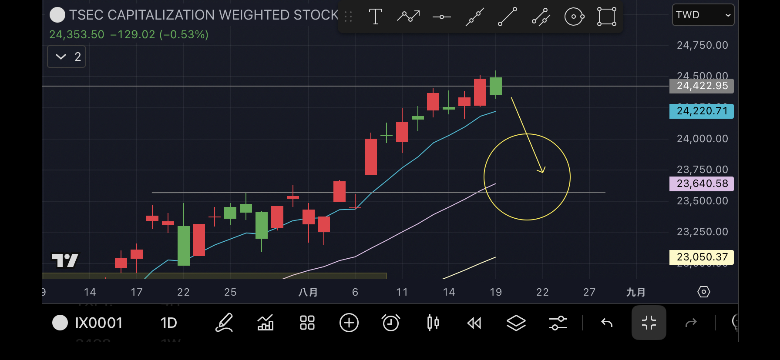This screenshot has height=360, width=780.
Task: Tap the plus add button
Action: coord(349,323)
